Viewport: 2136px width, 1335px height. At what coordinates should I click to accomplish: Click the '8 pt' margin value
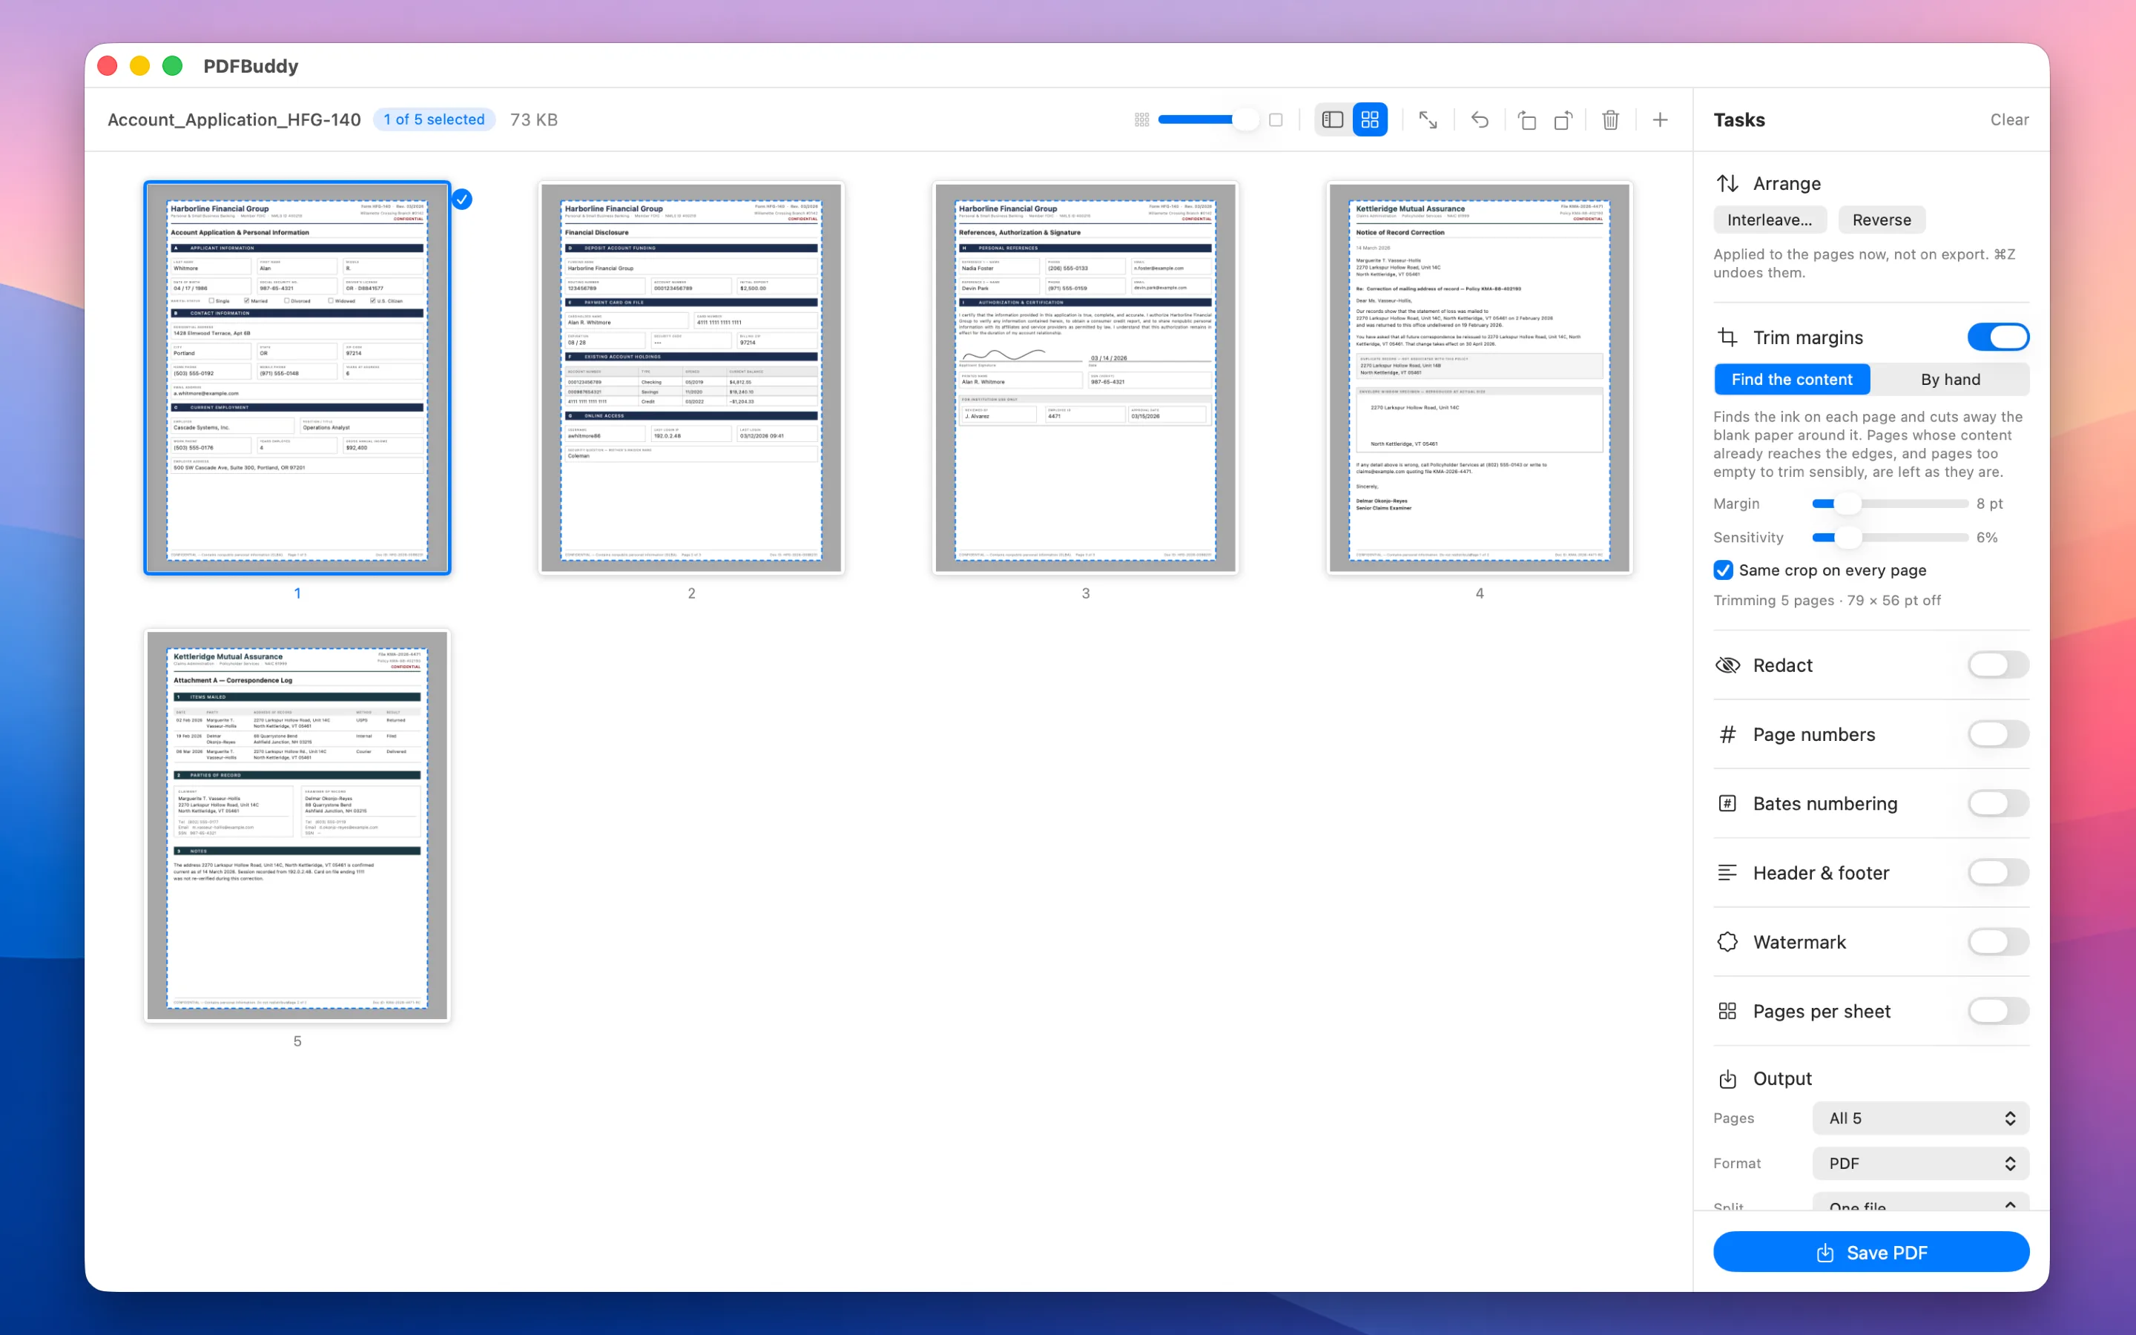pos(1989,504)
